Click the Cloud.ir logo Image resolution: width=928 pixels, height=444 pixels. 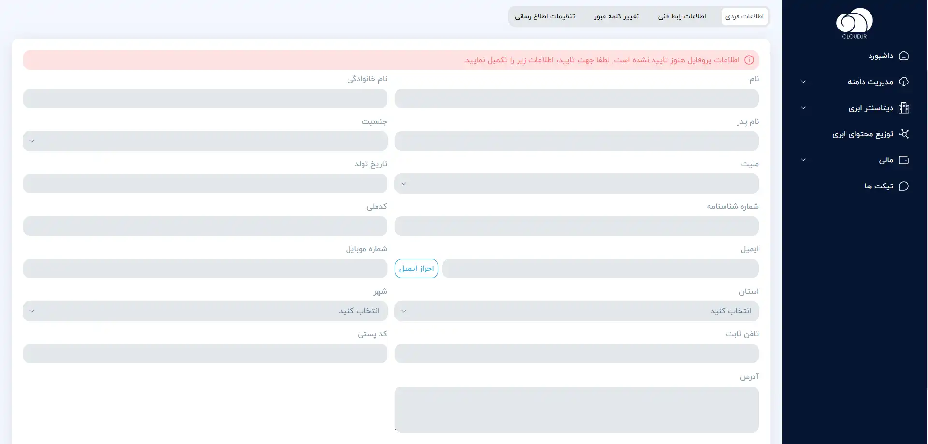click(854, 23)
